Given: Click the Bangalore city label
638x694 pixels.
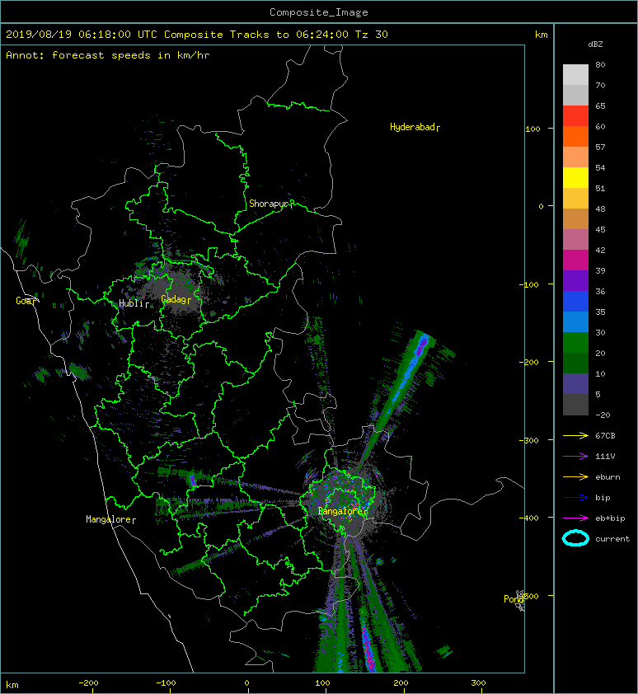Looking at the screenshot, I should coord(343,512).
